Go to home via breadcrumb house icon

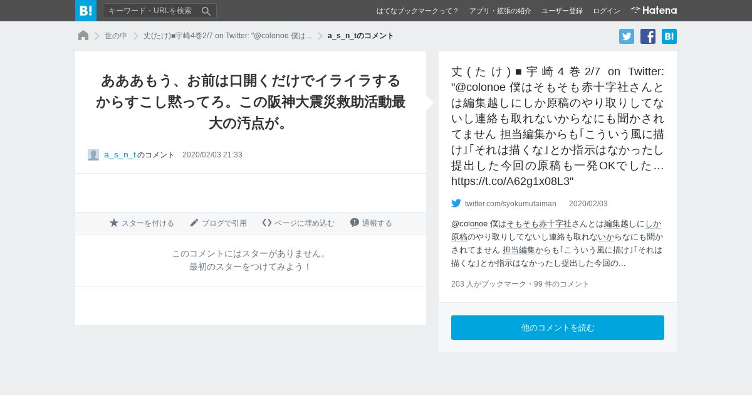pyautogui.click(x=83, y=36)
